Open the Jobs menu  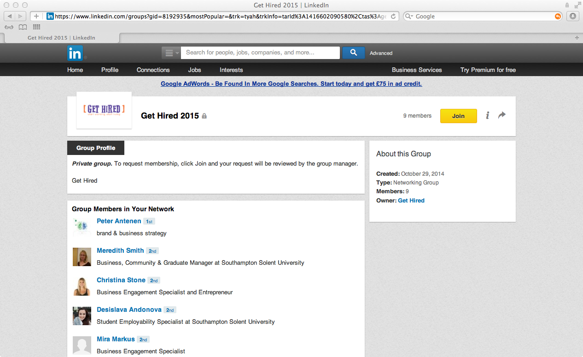[194, 70]
